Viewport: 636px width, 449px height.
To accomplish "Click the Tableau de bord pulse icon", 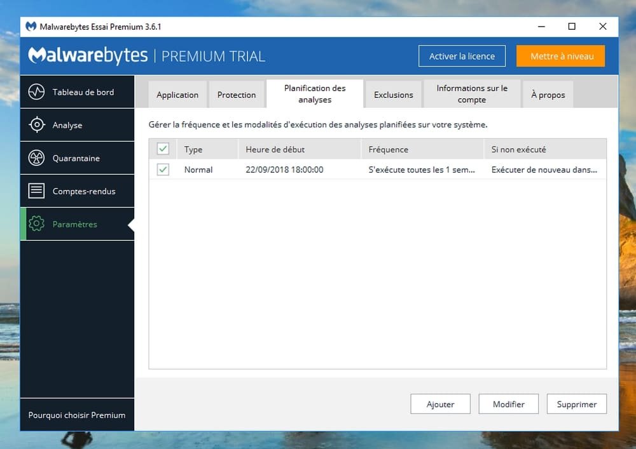I will coord(36,92).
